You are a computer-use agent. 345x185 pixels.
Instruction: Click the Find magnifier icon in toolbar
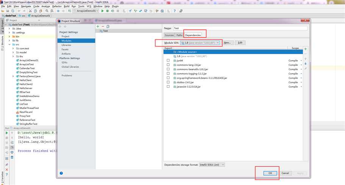[x=47, y=11]
